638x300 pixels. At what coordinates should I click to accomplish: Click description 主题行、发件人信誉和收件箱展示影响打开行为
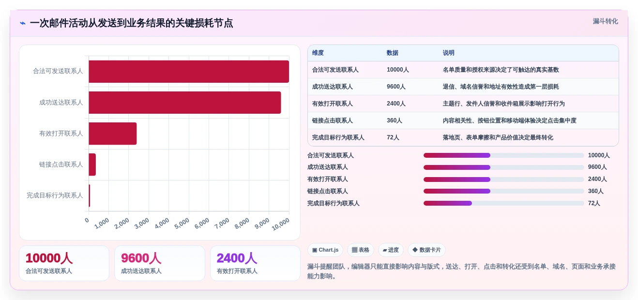click(504, 104)
